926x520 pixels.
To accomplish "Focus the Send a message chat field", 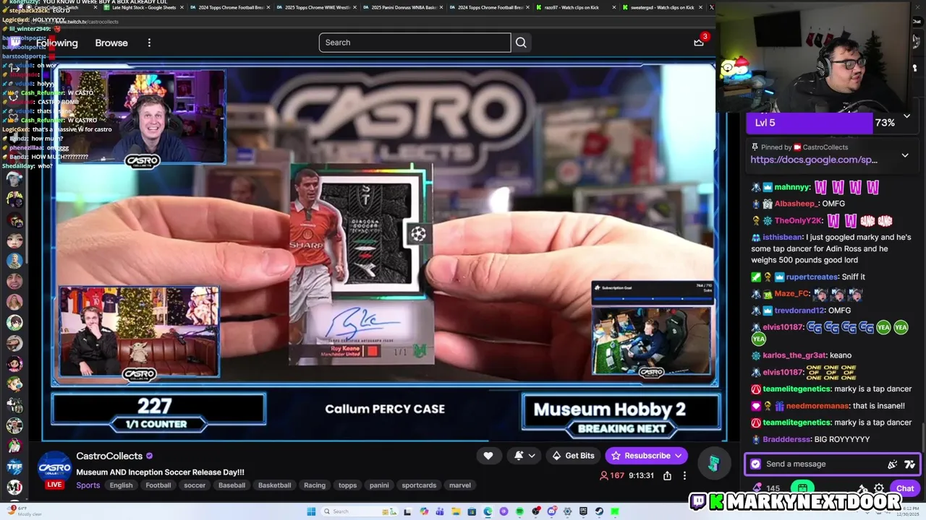I will pyautogui.click(x=825, y=464).
